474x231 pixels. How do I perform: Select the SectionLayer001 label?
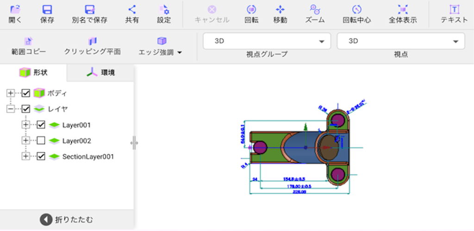tap(88, 157)
